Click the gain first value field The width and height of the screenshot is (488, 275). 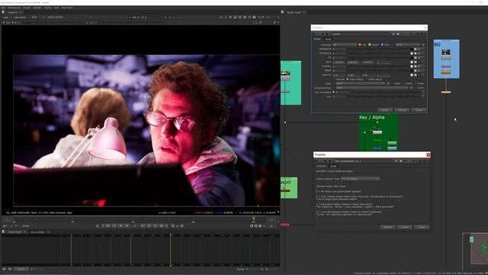tap(339, 62)
